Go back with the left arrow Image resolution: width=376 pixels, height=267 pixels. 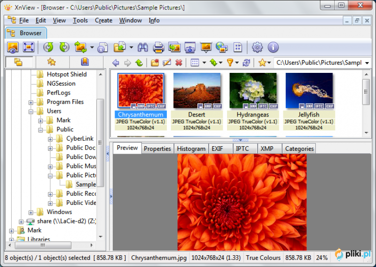tap(116, 63)
